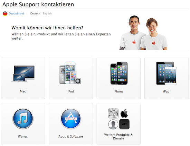This screenshot has height=146, width=190.
Task: Click the user silhouette Apple ID icon
Action: point(113,124)
